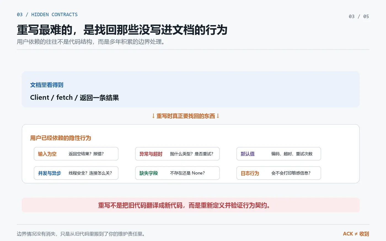Click the "03 / 05" page counter
This screenshot has width=386, height=241.
pyautogui.click(x=359, y=17)
